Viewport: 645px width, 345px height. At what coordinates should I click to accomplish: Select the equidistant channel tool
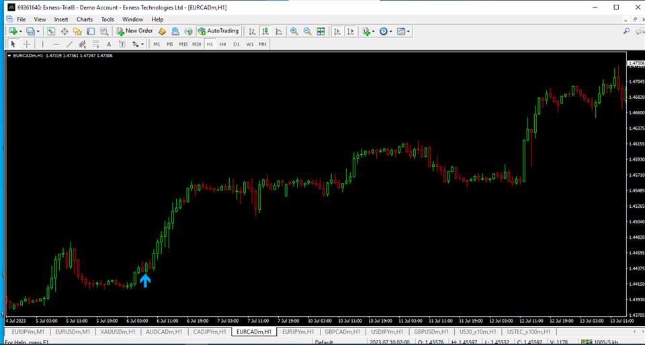pyautogui.click(x=82, y=44)
